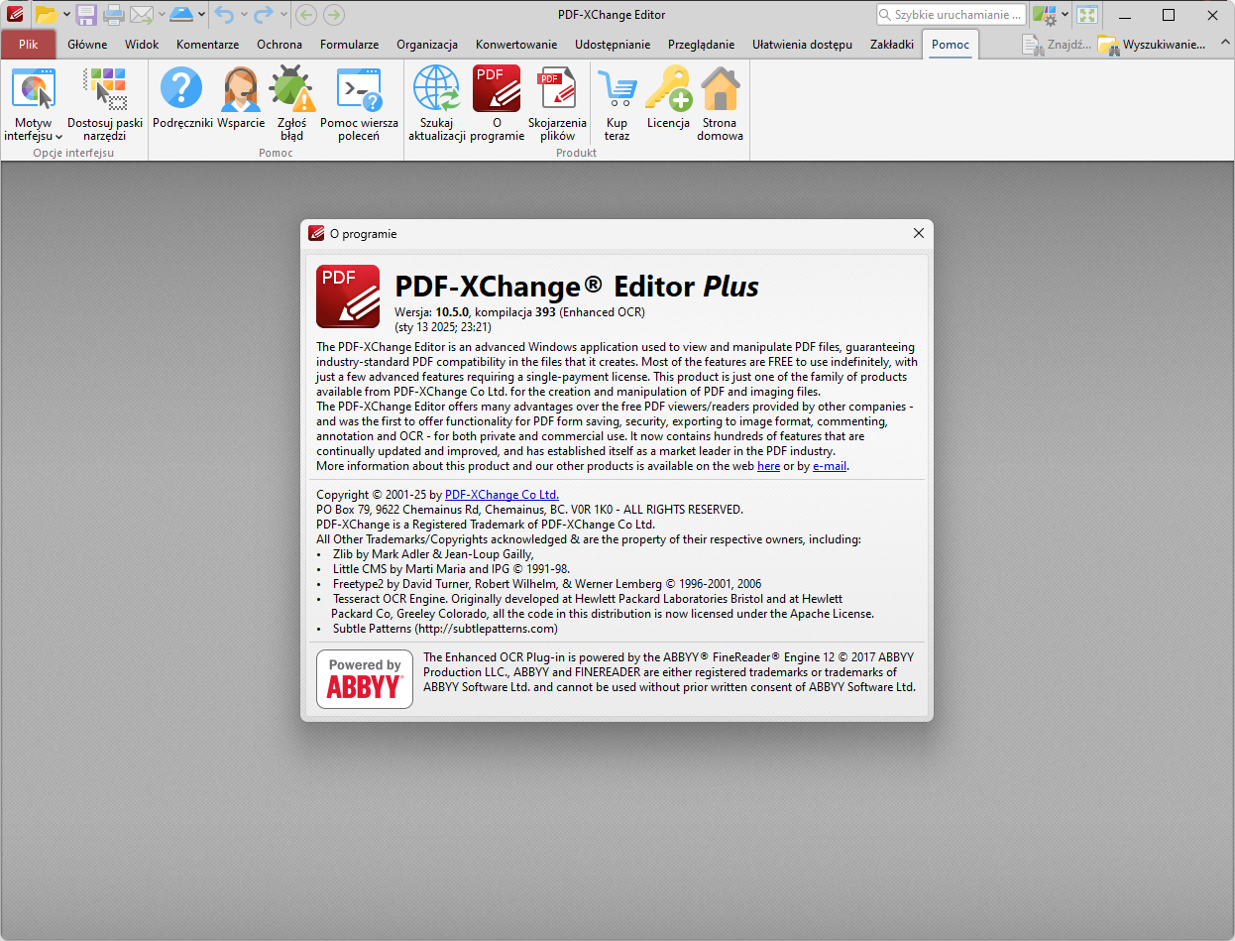This screenshot has width=1235, height=941.
Task: Select the Pomoc tab
Action: pyautogui.click(x=951, y=45)
